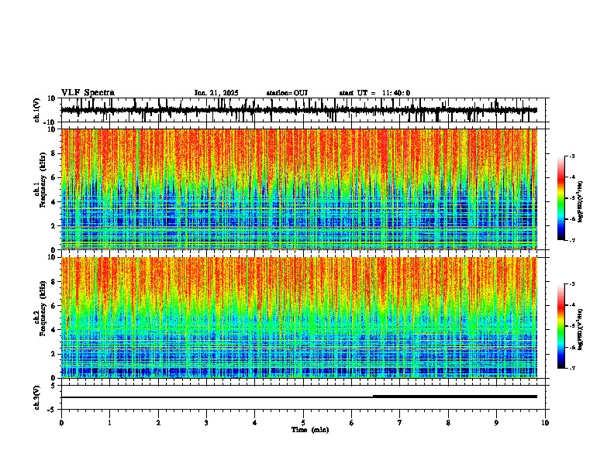
Task: Click the "-5" tick label of ch.3(V) axis
Action: coord(53,410)
